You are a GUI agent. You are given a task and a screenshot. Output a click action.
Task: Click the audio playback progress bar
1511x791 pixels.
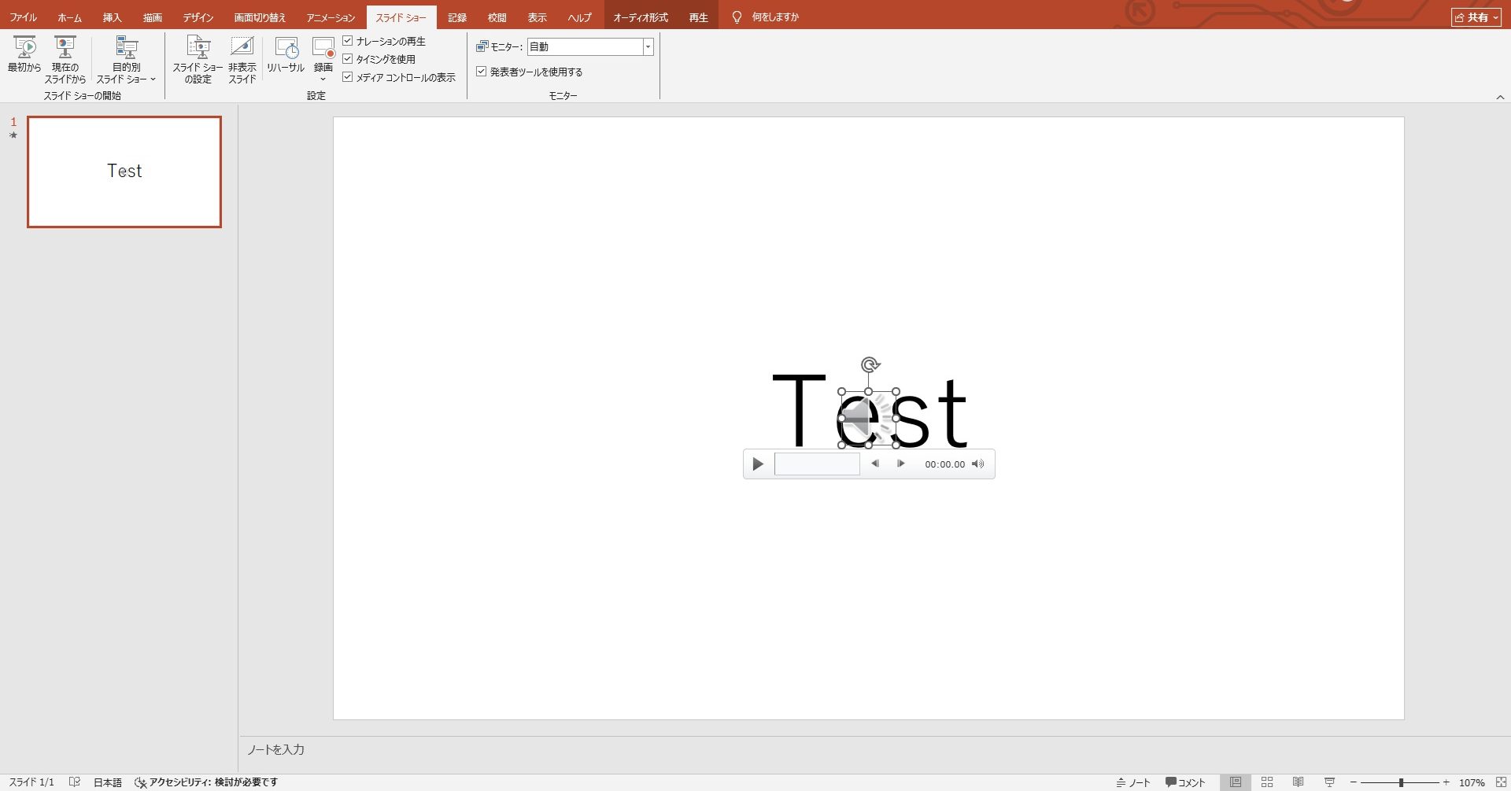(x=817, y=464)
